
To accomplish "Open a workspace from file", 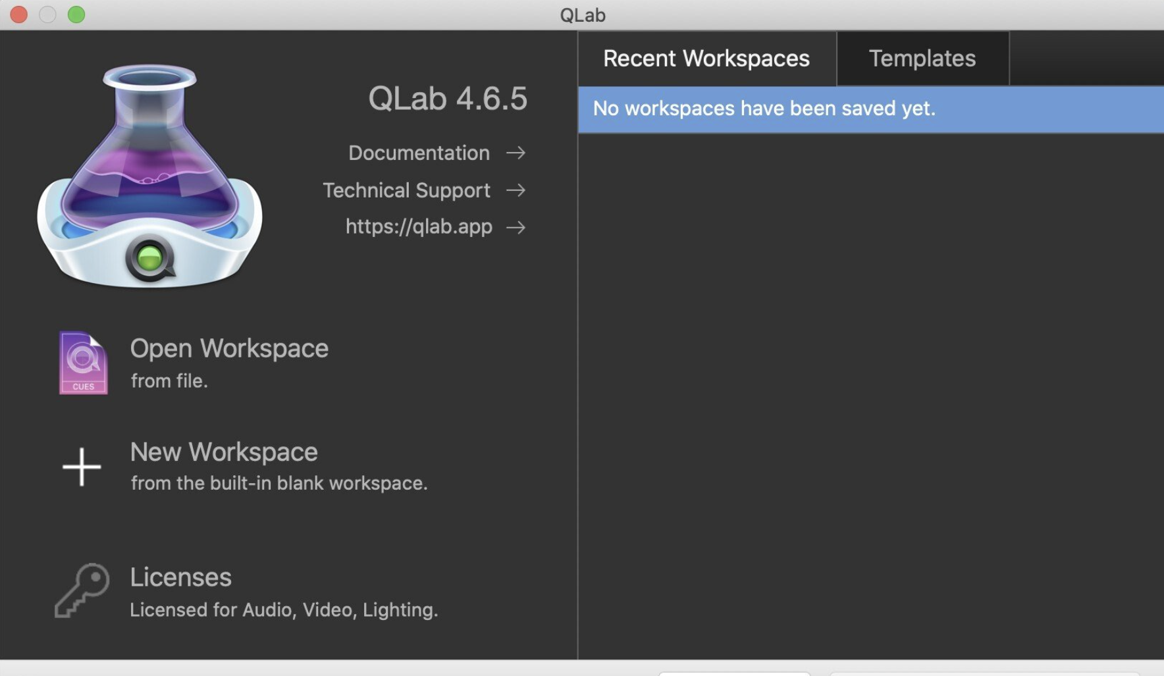I will [229, 348].
